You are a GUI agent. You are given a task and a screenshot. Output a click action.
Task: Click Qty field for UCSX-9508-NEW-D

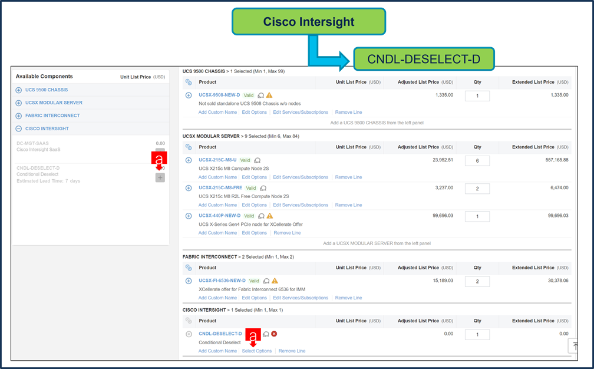coord(477,96)
